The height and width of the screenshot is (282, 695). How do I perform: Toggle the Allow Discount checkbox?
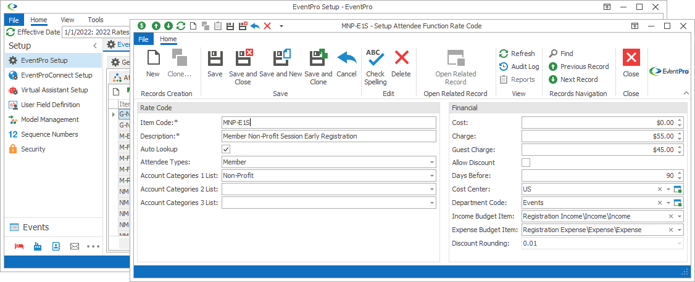tap(526, 162)
